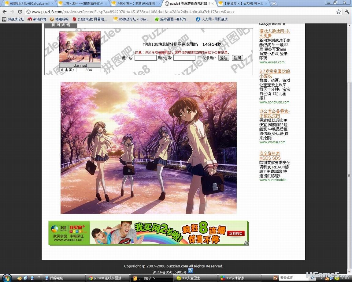Image resolution: width=352 pixels, height=282 pixels.
Task: Close the puzzle8 tab with its X
Action: click(x=212, y=4)
